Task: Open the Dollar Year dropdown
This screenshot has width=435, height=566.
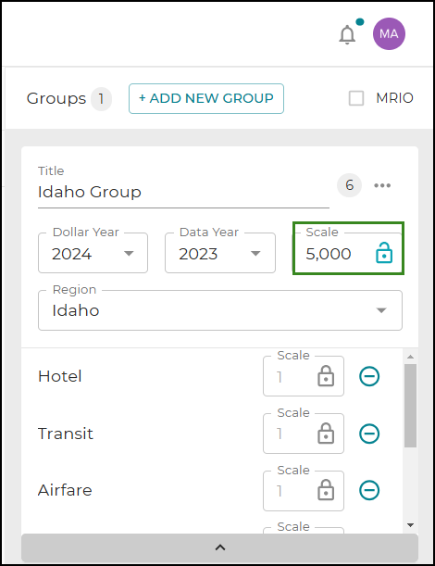Action: 93,253
